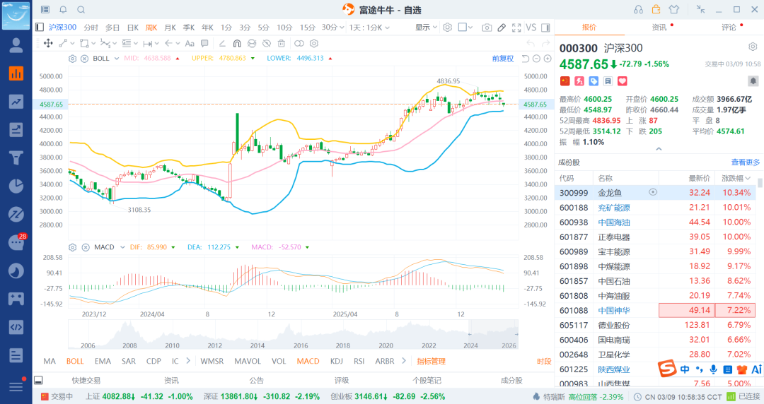This screenshot has height=404, width=764.
Task: Switch to the 资讯 tab in right panel
Action: pyautogui.click(x=659, y=28)
